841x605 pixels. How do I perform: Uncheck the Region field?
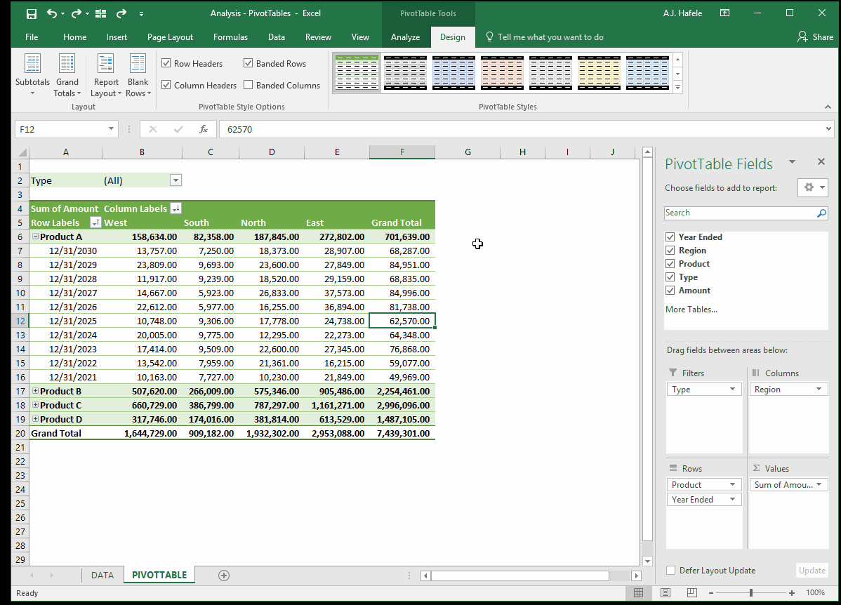670,251
